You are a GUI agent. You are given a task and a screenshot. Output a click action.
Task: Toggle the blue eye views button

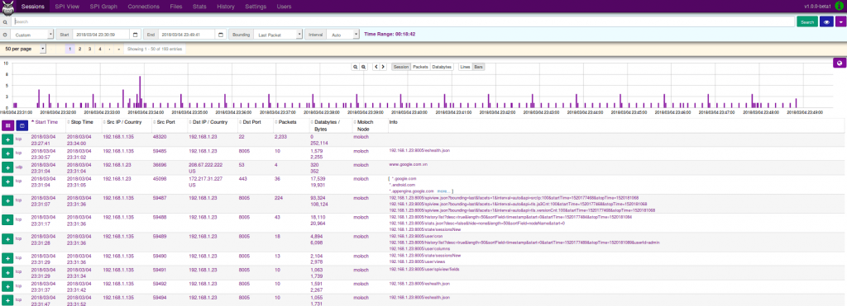(x=826, y=22)
